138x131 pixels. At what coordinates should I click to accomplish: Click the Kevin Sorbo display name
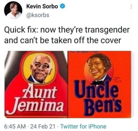point(42,6)
